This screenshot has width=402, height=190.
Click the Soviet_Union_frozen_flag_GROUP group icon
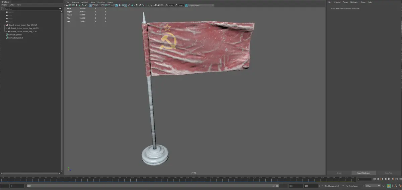7,25
